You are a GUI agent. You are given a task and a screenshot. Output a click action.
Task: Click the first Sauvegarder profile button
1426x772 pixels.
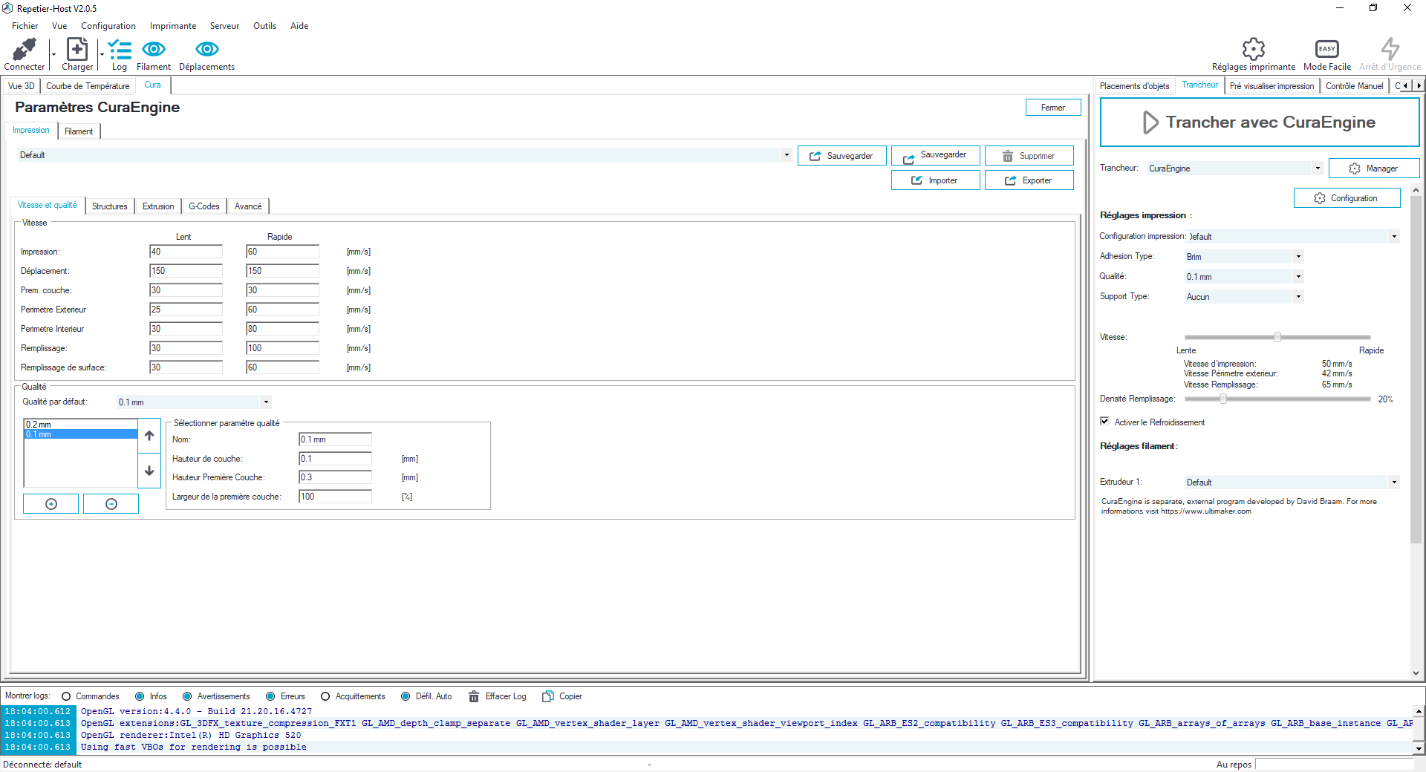[841, 156]
